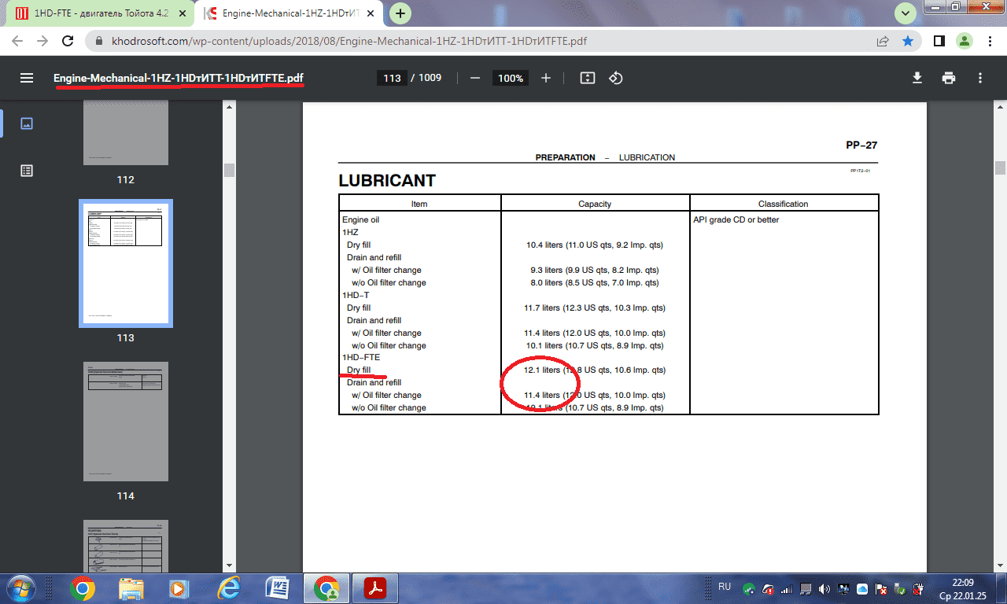Select page 114 thumbnail
The image size is (1007, 604).
(126, 422)
